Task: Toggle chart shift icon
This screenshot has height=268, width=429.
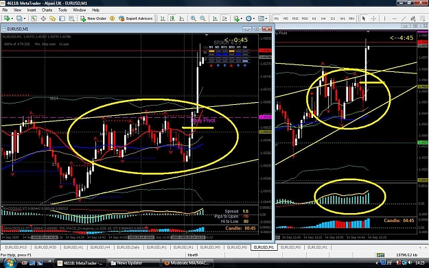Action: click(224, 19)
